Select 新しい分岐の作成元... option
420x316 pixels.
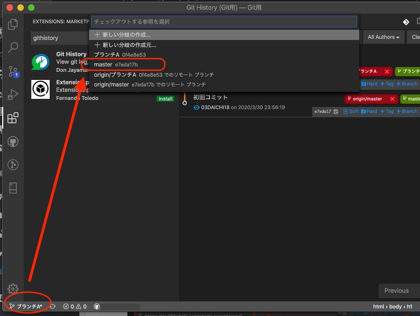(224, 45)
